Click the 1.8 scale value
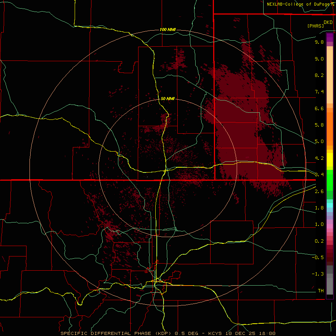 click(319, 208)
